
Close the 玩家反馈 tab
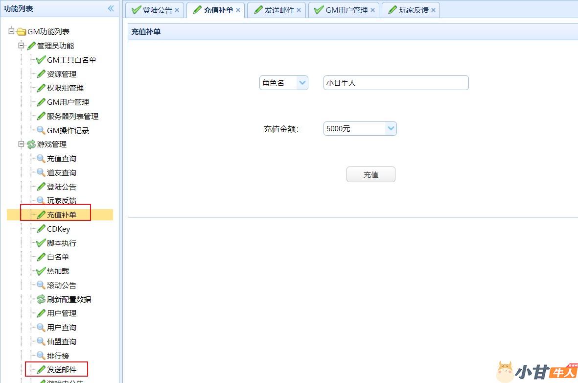[433, 10]
